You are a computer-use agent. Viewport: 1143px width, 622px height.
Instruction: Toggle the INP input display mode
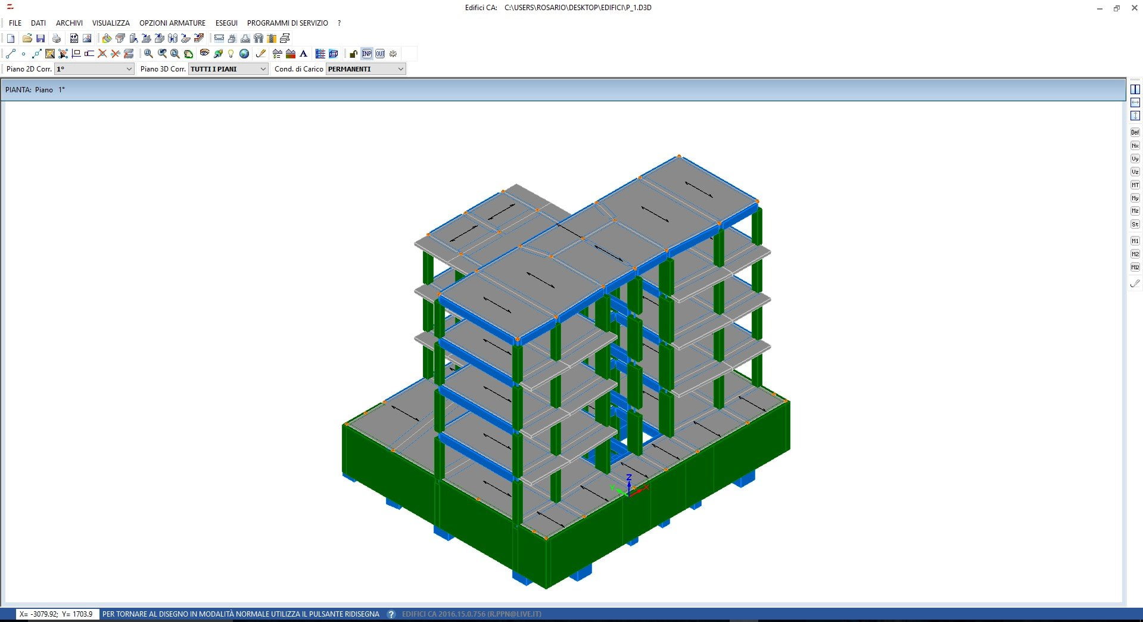[366, 54]
